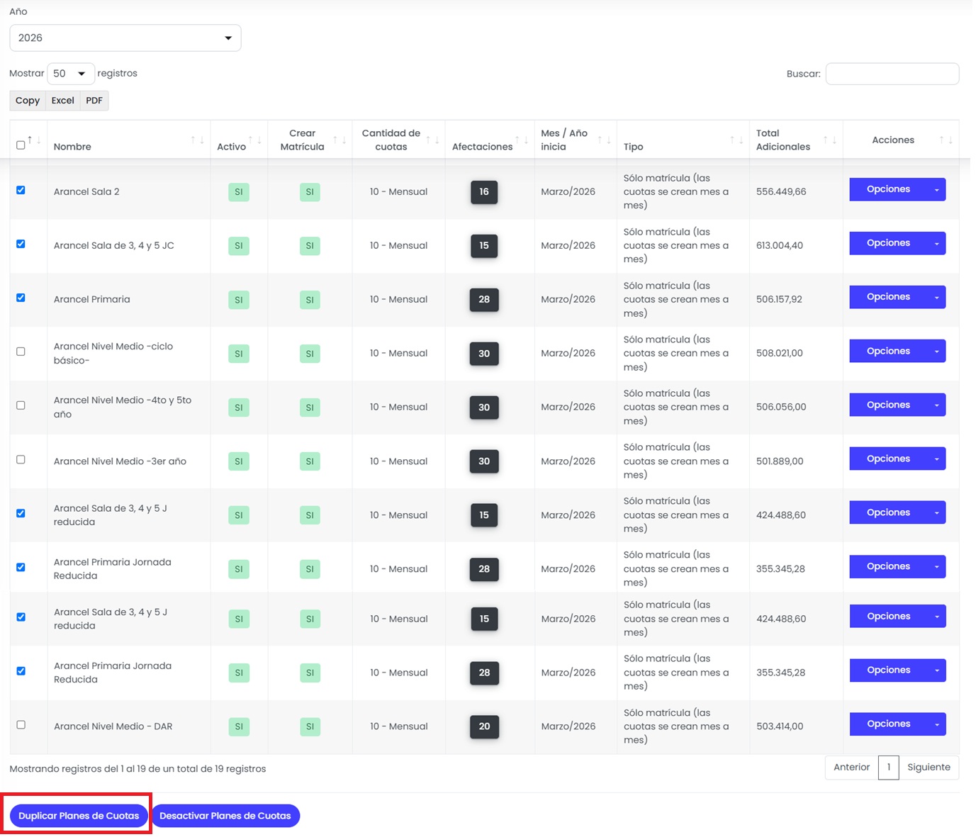
Task: Open Opciones menu for Arancel Primaria
Action: click(897, 297)
